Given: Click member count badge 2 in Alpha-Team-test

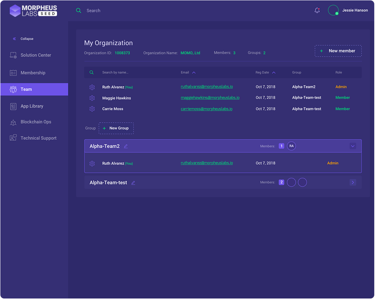Looking at the screenshot, I should [282, 182].
